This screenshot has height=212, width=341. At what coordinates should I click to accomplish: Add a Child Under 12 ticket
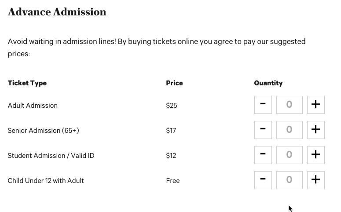pyautogui.click(x=315, y=180)
